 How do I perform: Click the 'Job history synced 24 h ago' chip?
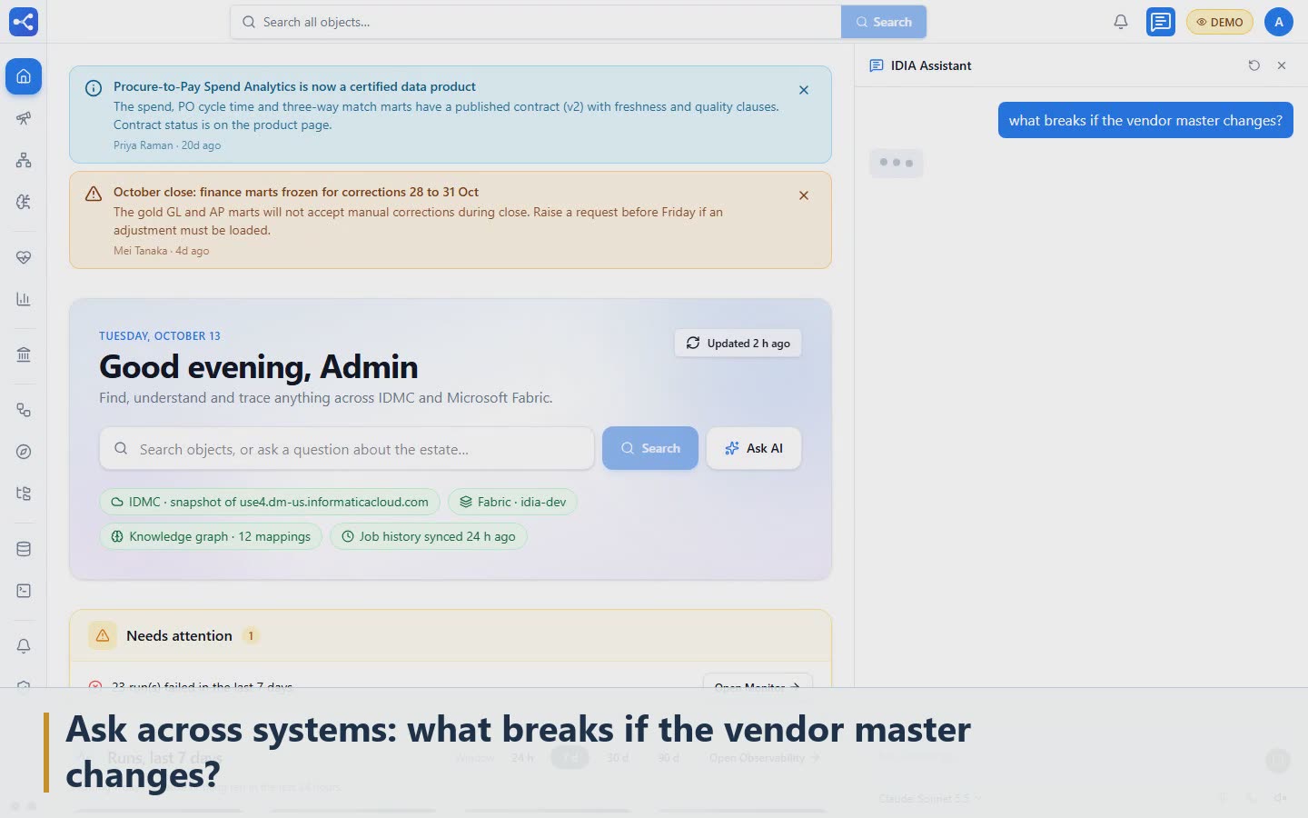pos(428,536)
